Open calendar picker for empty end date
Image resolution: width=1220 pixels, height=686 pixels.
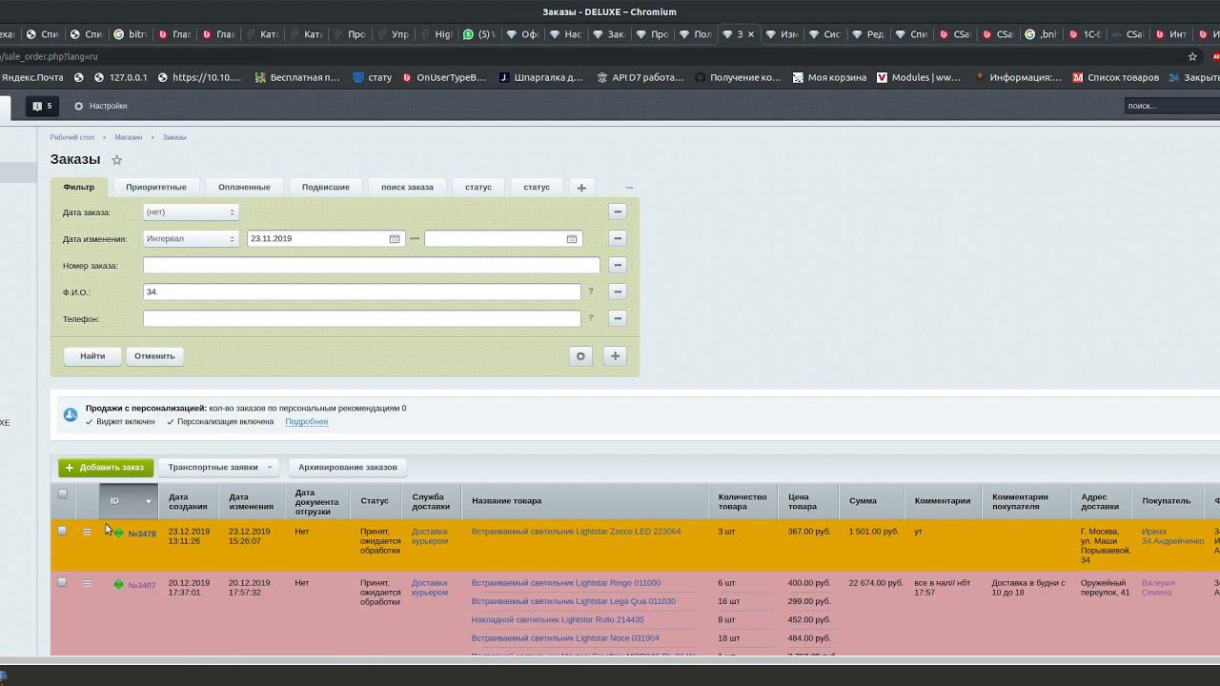572,239
